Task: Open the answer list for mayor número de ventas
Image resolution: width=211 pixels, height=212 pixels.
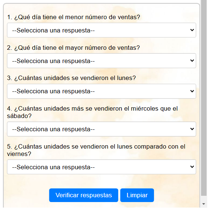Action: coord(101,61)
